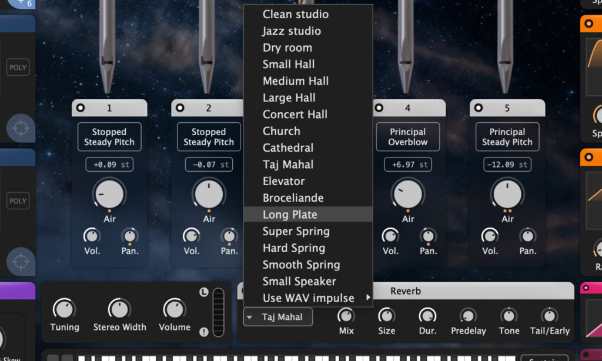602x361 pixels.
Task: Toggle the power button of pipe 2
Action: tap(180, 108)
